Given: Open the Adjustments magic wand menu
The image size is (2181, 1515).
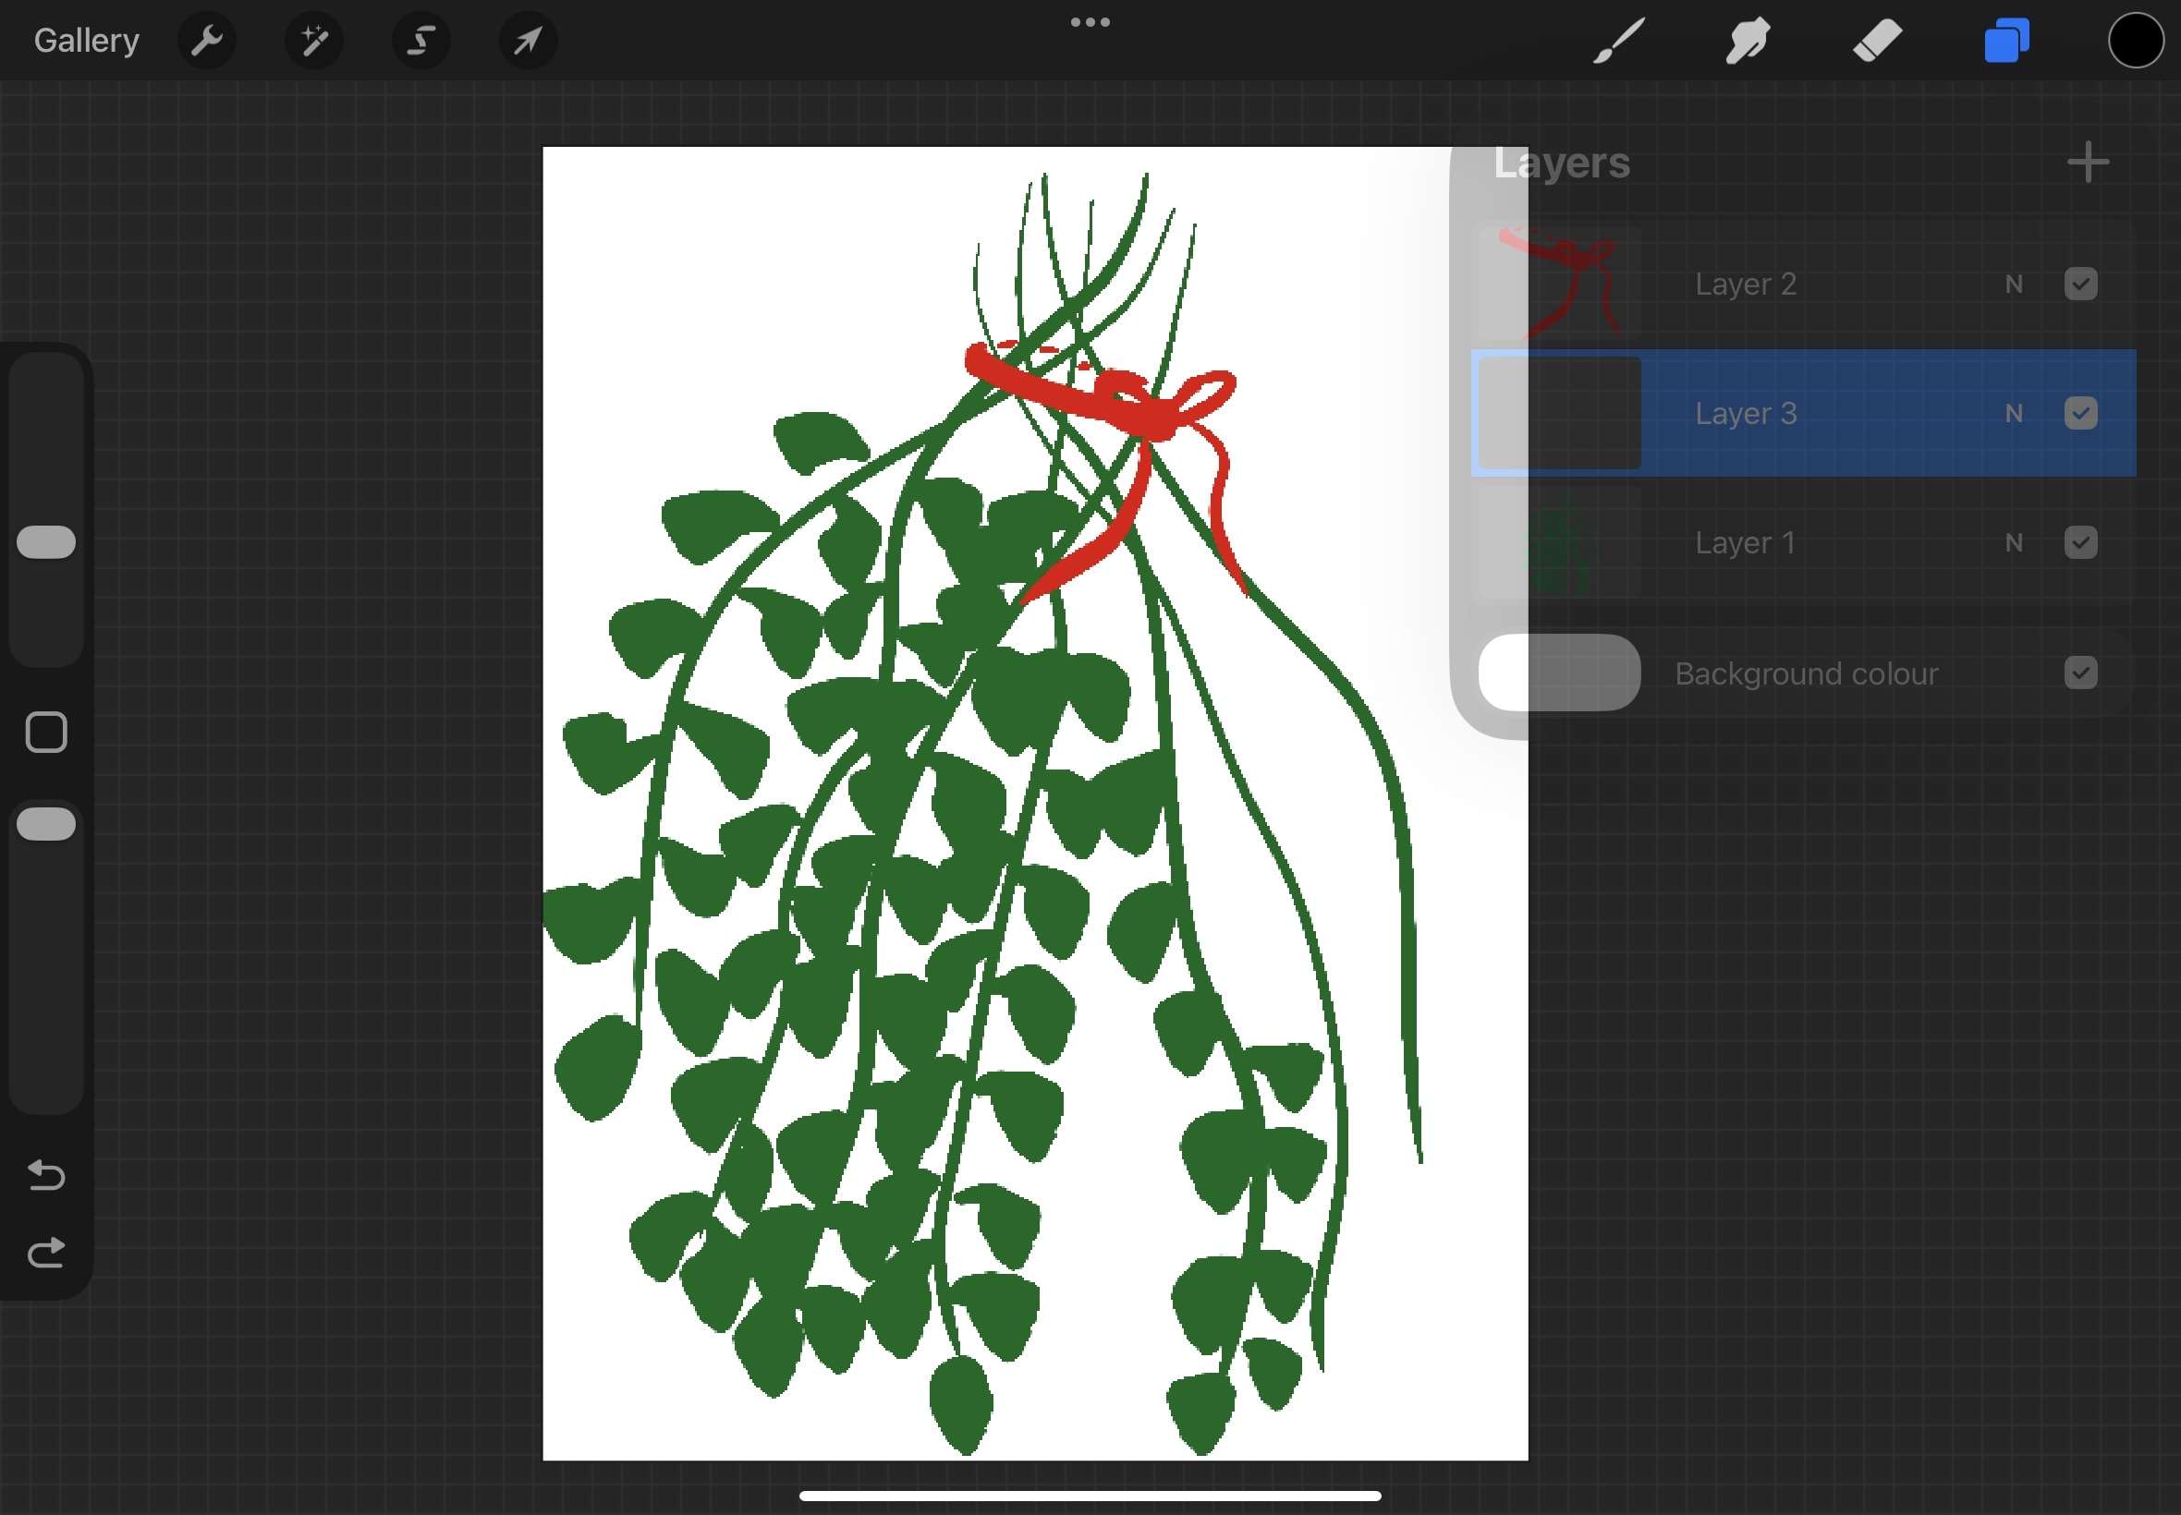Looking at the screenshot, I should (314, 41).
